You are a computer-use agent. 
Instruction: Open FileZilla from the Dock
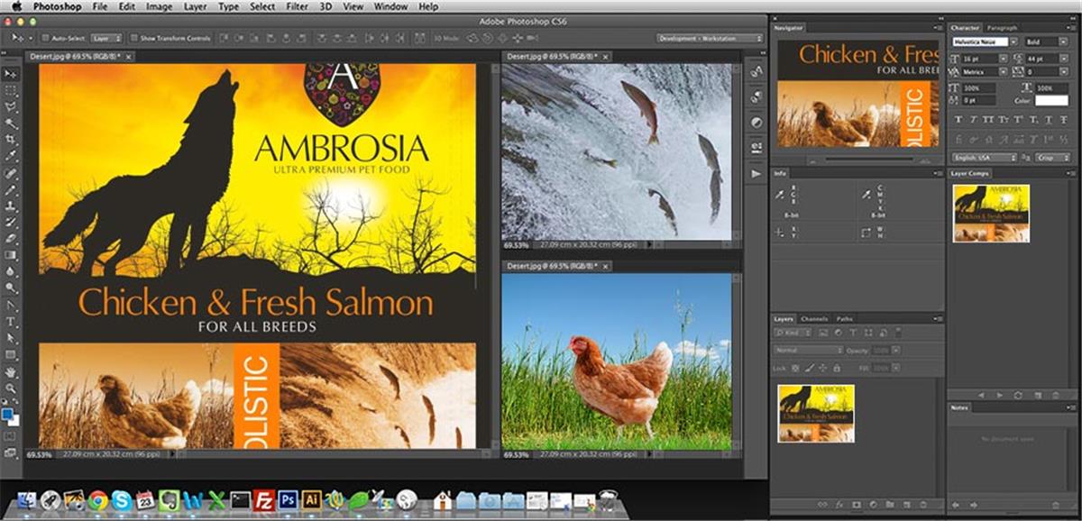[x=264, y=500]
